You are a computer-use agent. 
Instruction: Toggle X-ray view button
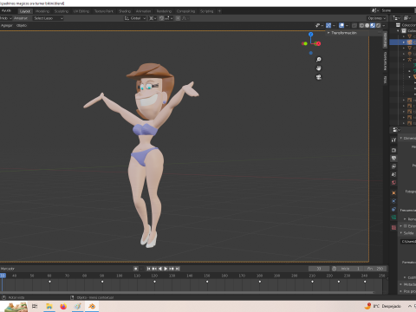tap(354, 25)
